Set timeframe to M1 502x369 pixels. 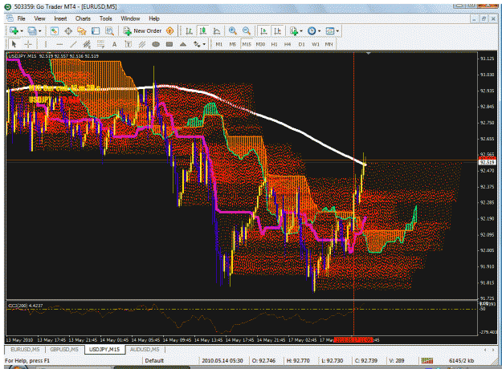(219, 44)
